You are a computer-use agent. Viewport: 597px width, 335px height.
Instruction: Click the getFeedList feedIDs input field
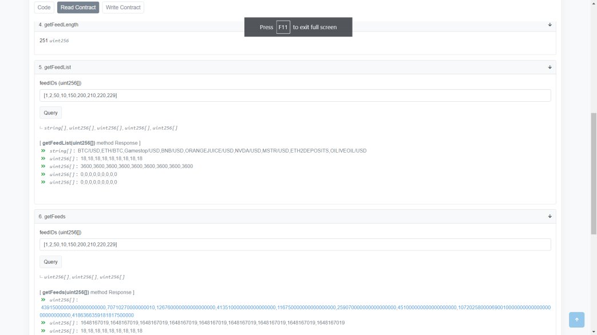pos(295,95)
